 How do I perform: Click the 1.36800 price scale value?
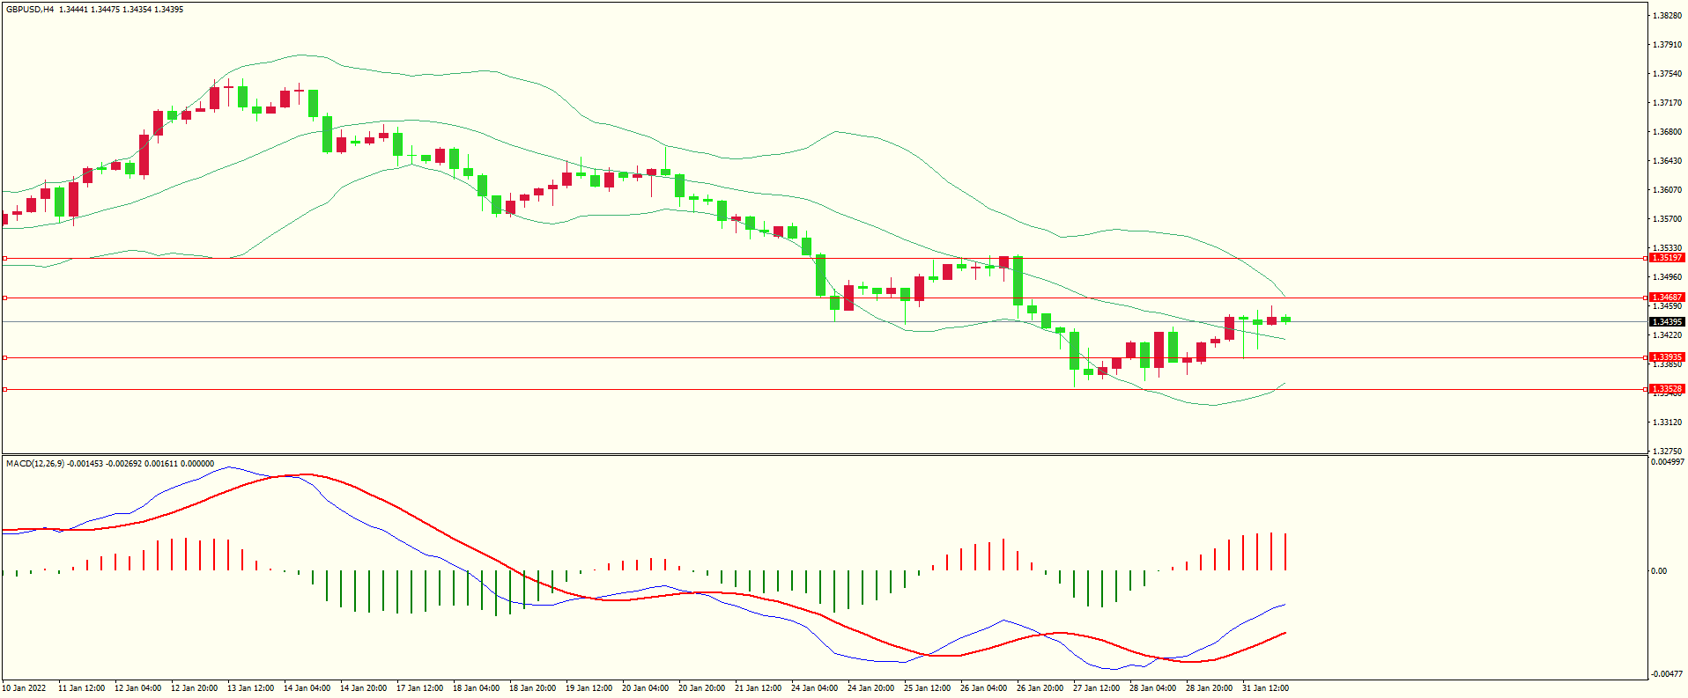pyautogui.click(x=1667, y=132)
